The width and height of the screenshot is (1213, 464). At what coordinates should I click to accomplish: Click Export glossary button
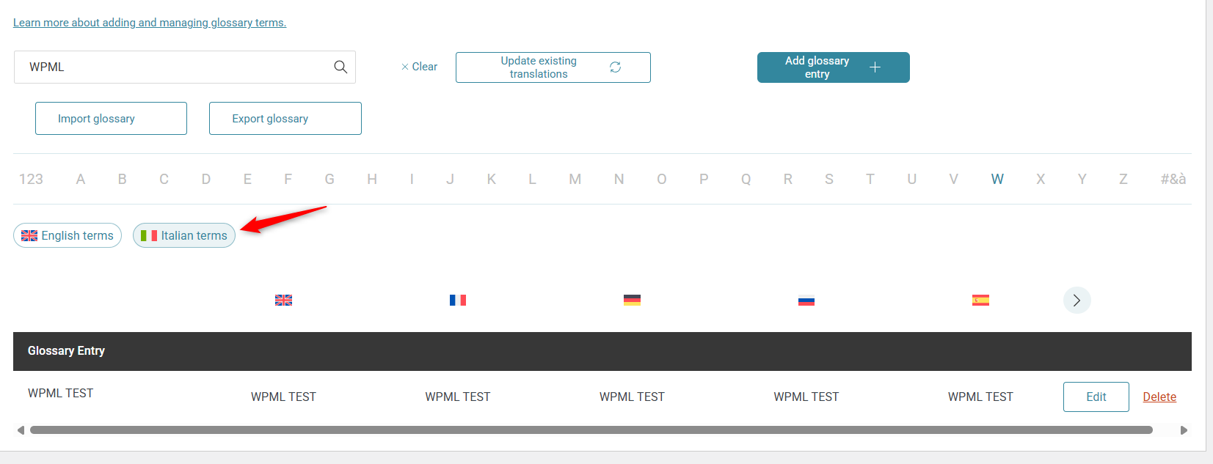(x=285, y=118)
